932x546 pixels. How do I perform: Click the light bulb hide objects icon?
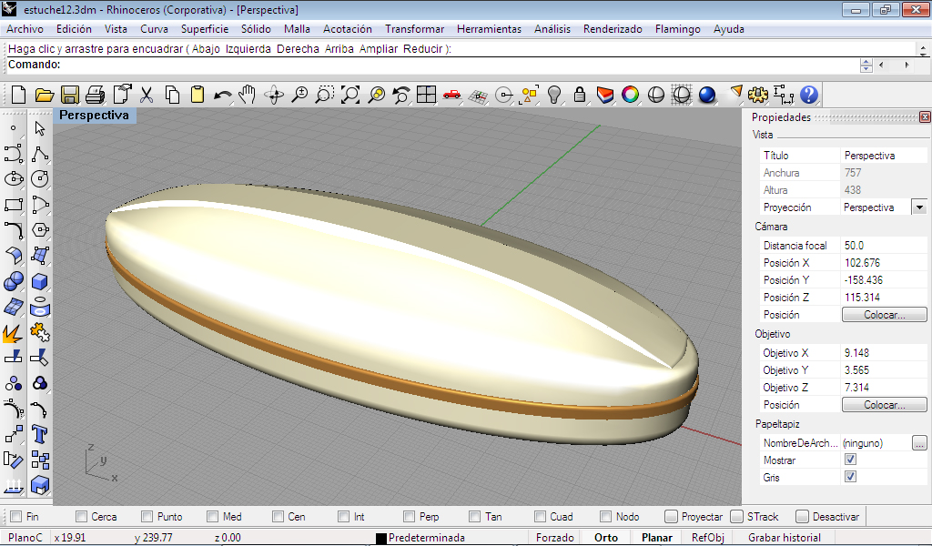[553, 95]
